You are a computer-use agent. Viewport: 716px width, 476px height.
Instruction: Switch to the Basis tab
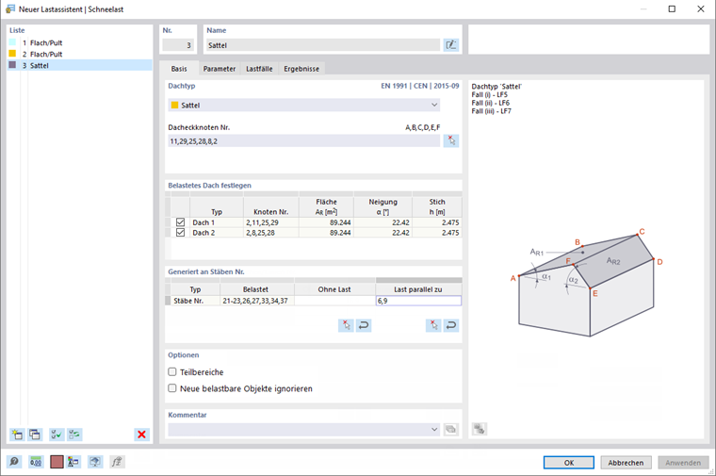(x=179, y=69)
